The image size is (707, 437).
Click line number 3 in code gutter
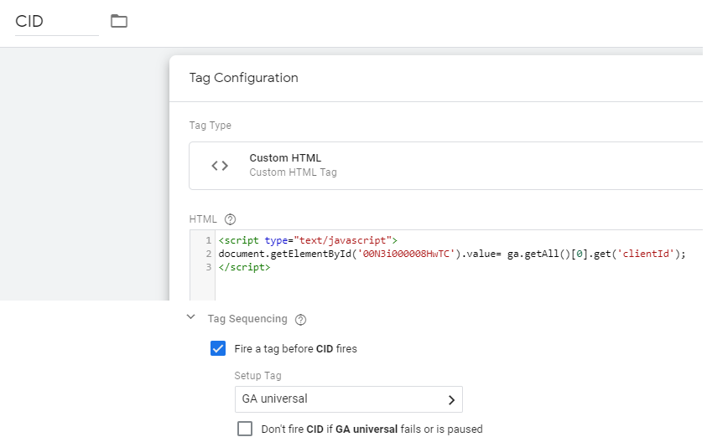208,267
